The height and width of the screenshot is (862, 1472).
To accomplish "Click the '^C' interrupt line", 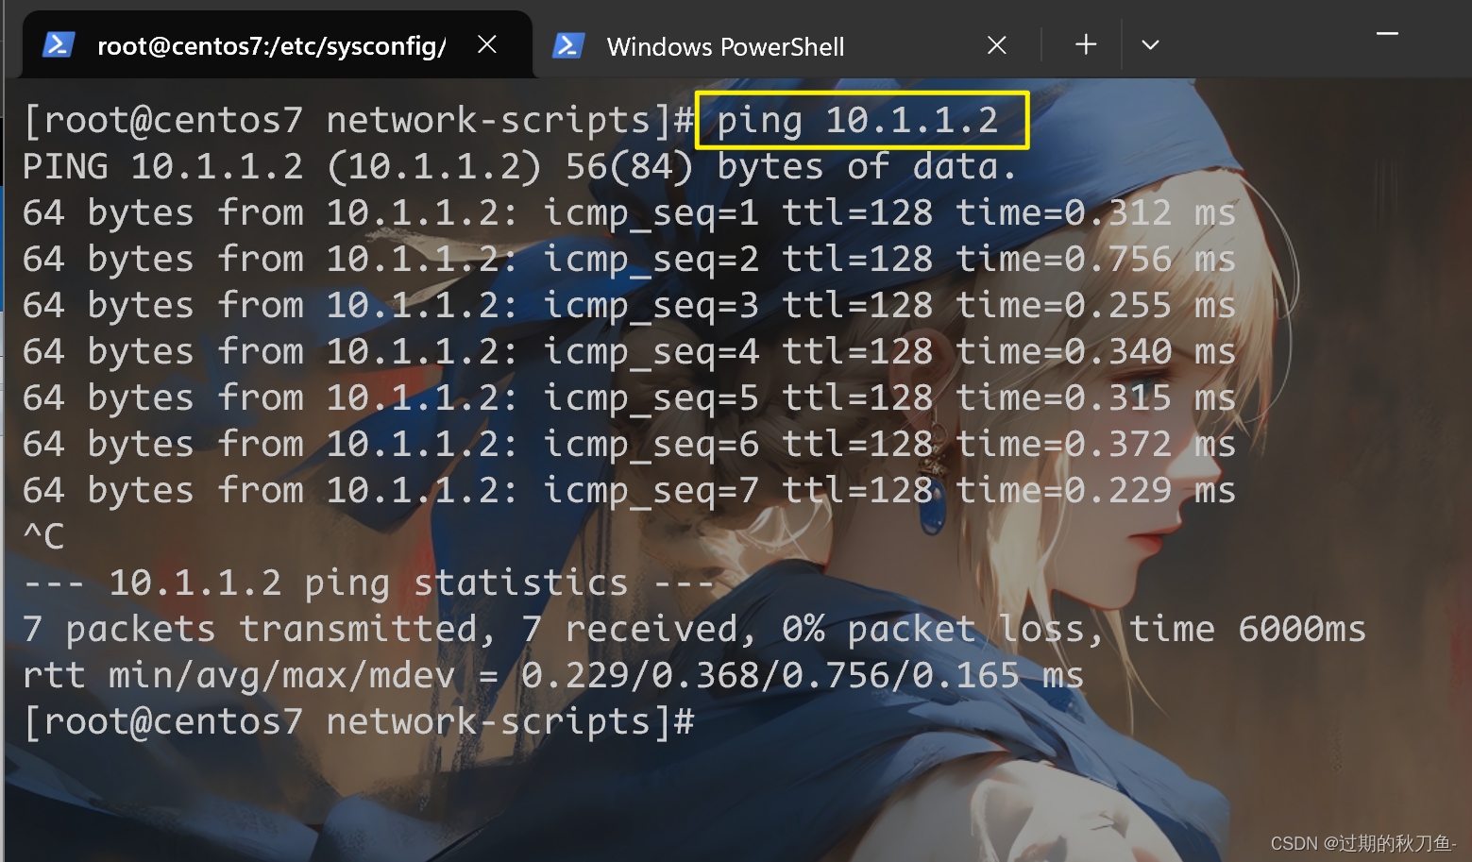I will pos(43,536).
